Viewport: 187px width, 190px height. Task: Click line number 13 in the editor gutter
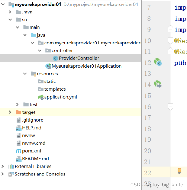coord(148,74)
